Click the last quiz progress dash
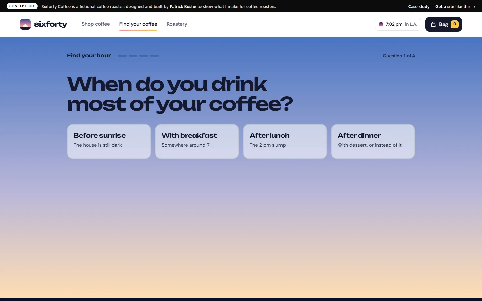482x301 pixels. click(x=154, y=56)
